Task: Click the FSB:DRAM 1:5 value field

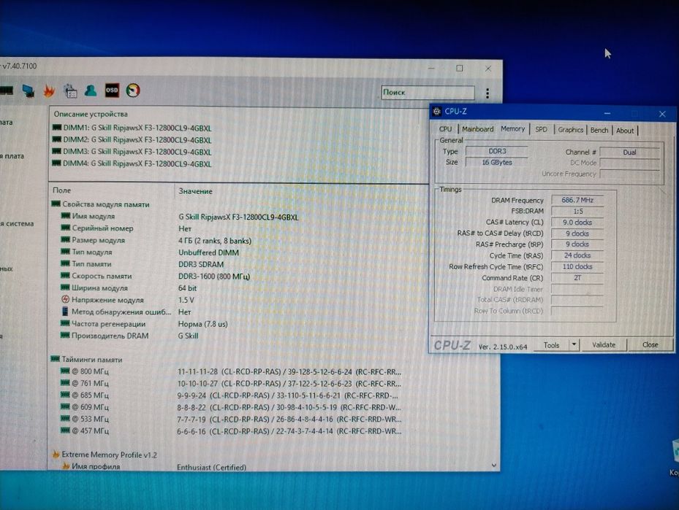Action: (577, 212)
